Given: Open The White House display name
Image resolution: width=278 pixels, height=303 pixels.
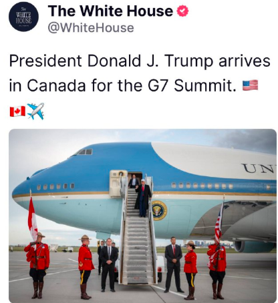Looking at the screenshot, I should pyautogui.click(x=111, y=11).
